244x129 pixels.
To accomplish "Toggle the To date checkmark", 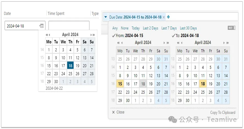I will coord(173,36).
